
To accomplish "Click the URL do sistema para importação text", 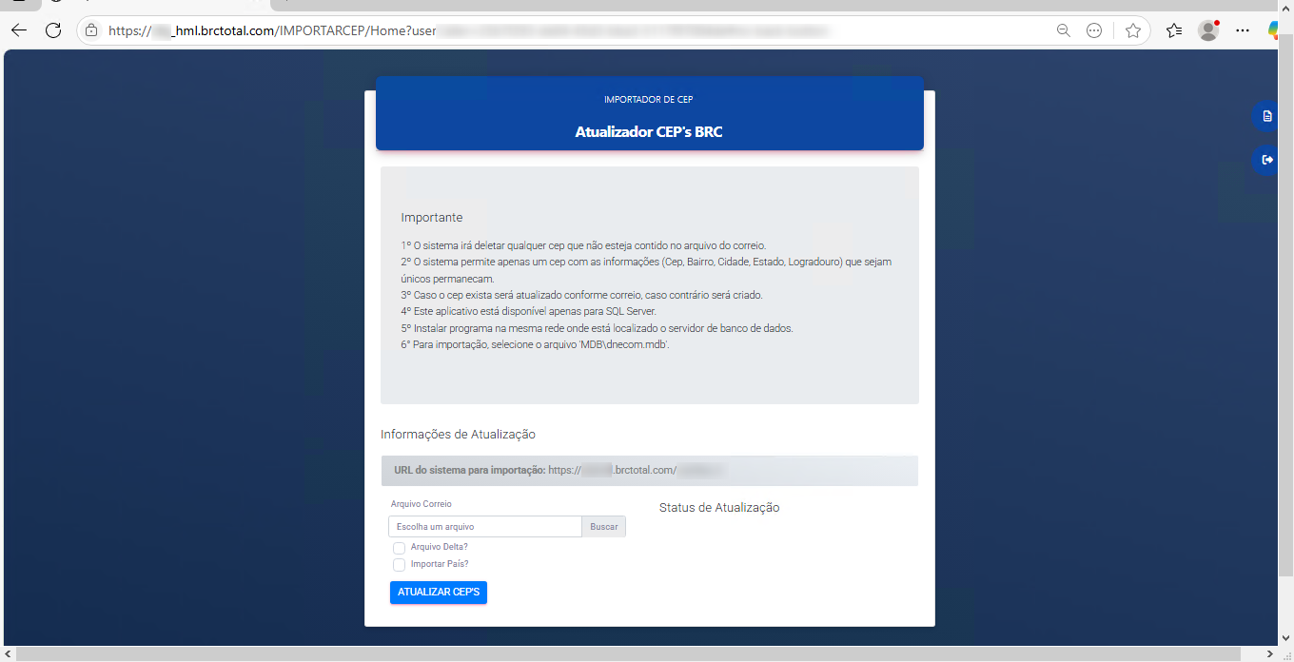I will (x=469, y=470).
